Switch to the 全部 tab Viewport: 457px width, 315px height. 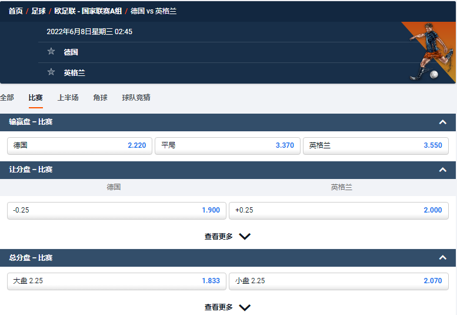[6, 98]
